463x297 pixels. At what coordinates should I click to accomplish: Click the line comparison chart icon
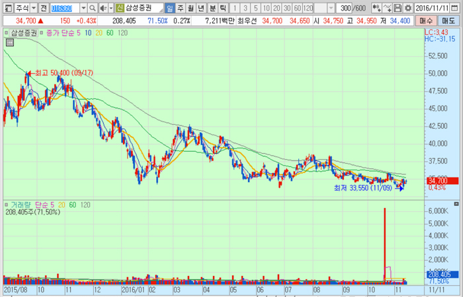coord(388,8)
